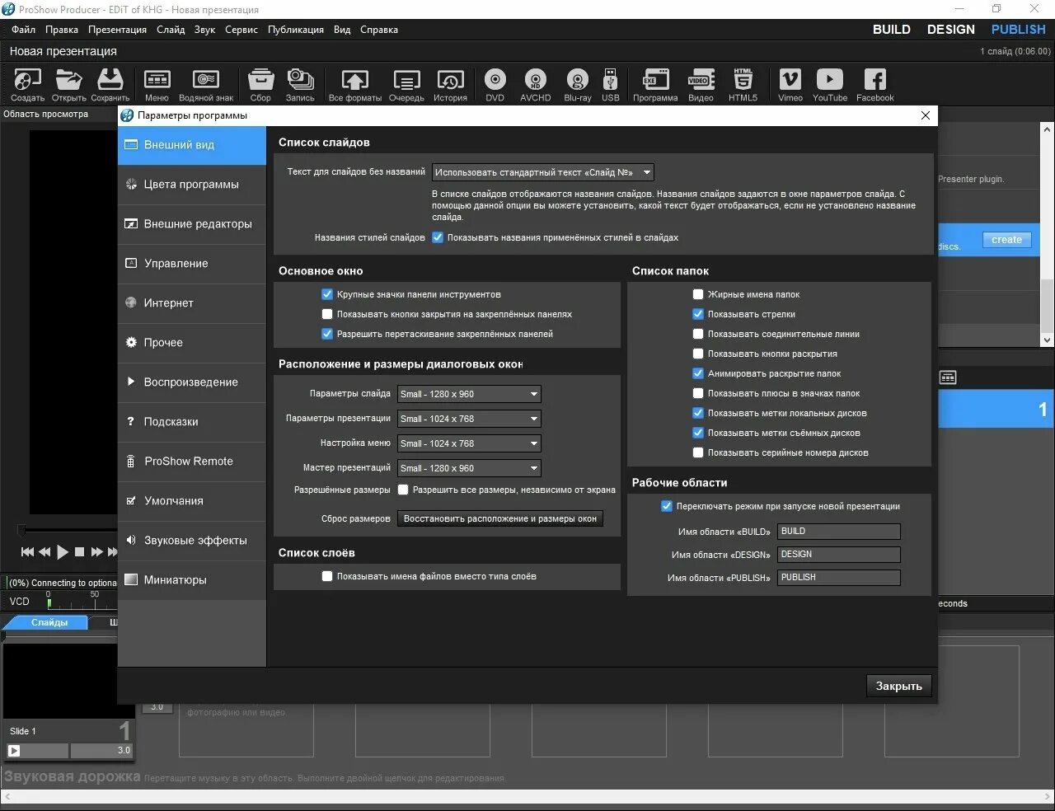Screen dimensions: 1055x811
Task: Select the Внешние редакторы settings tab
Action: 192,224
